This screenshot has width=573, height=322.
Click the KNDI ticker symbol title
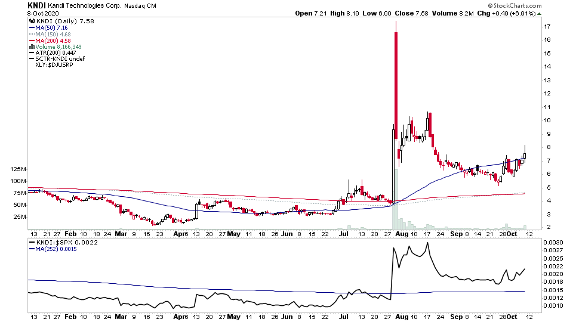(36, 5)
